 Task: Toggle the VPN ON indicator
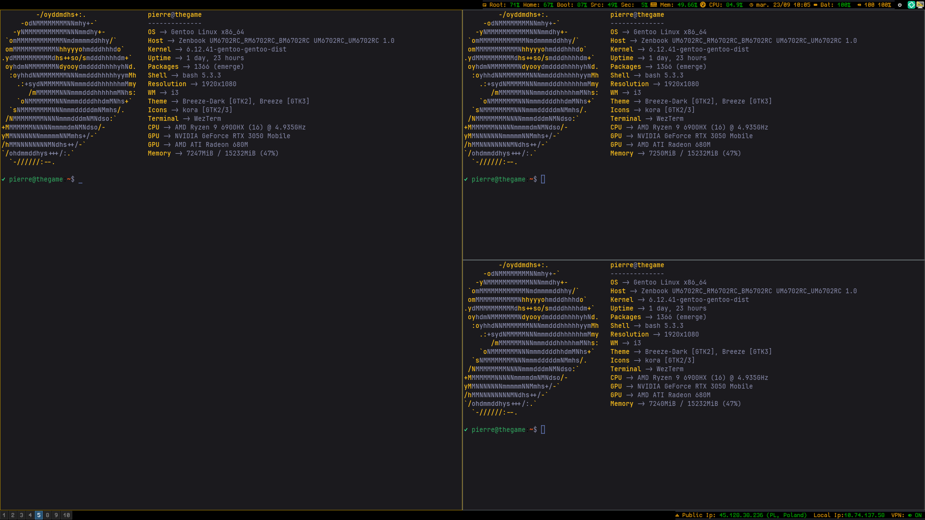pos(914,515)
